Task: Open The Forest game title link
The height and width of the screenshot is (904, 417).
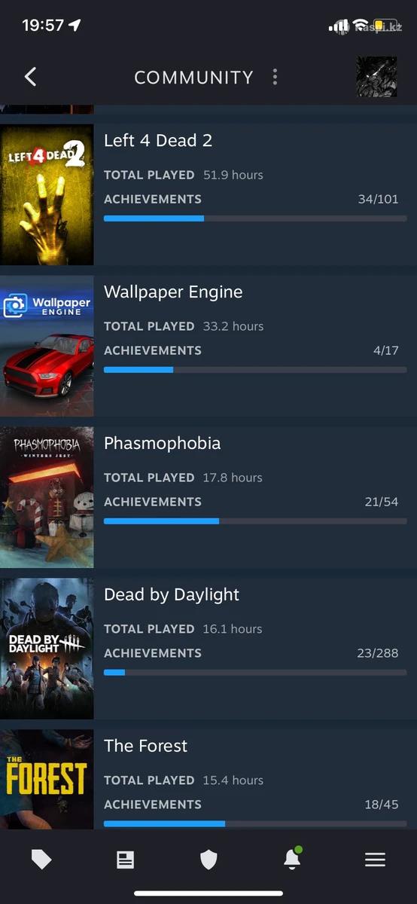Action: tap(146, 746)
